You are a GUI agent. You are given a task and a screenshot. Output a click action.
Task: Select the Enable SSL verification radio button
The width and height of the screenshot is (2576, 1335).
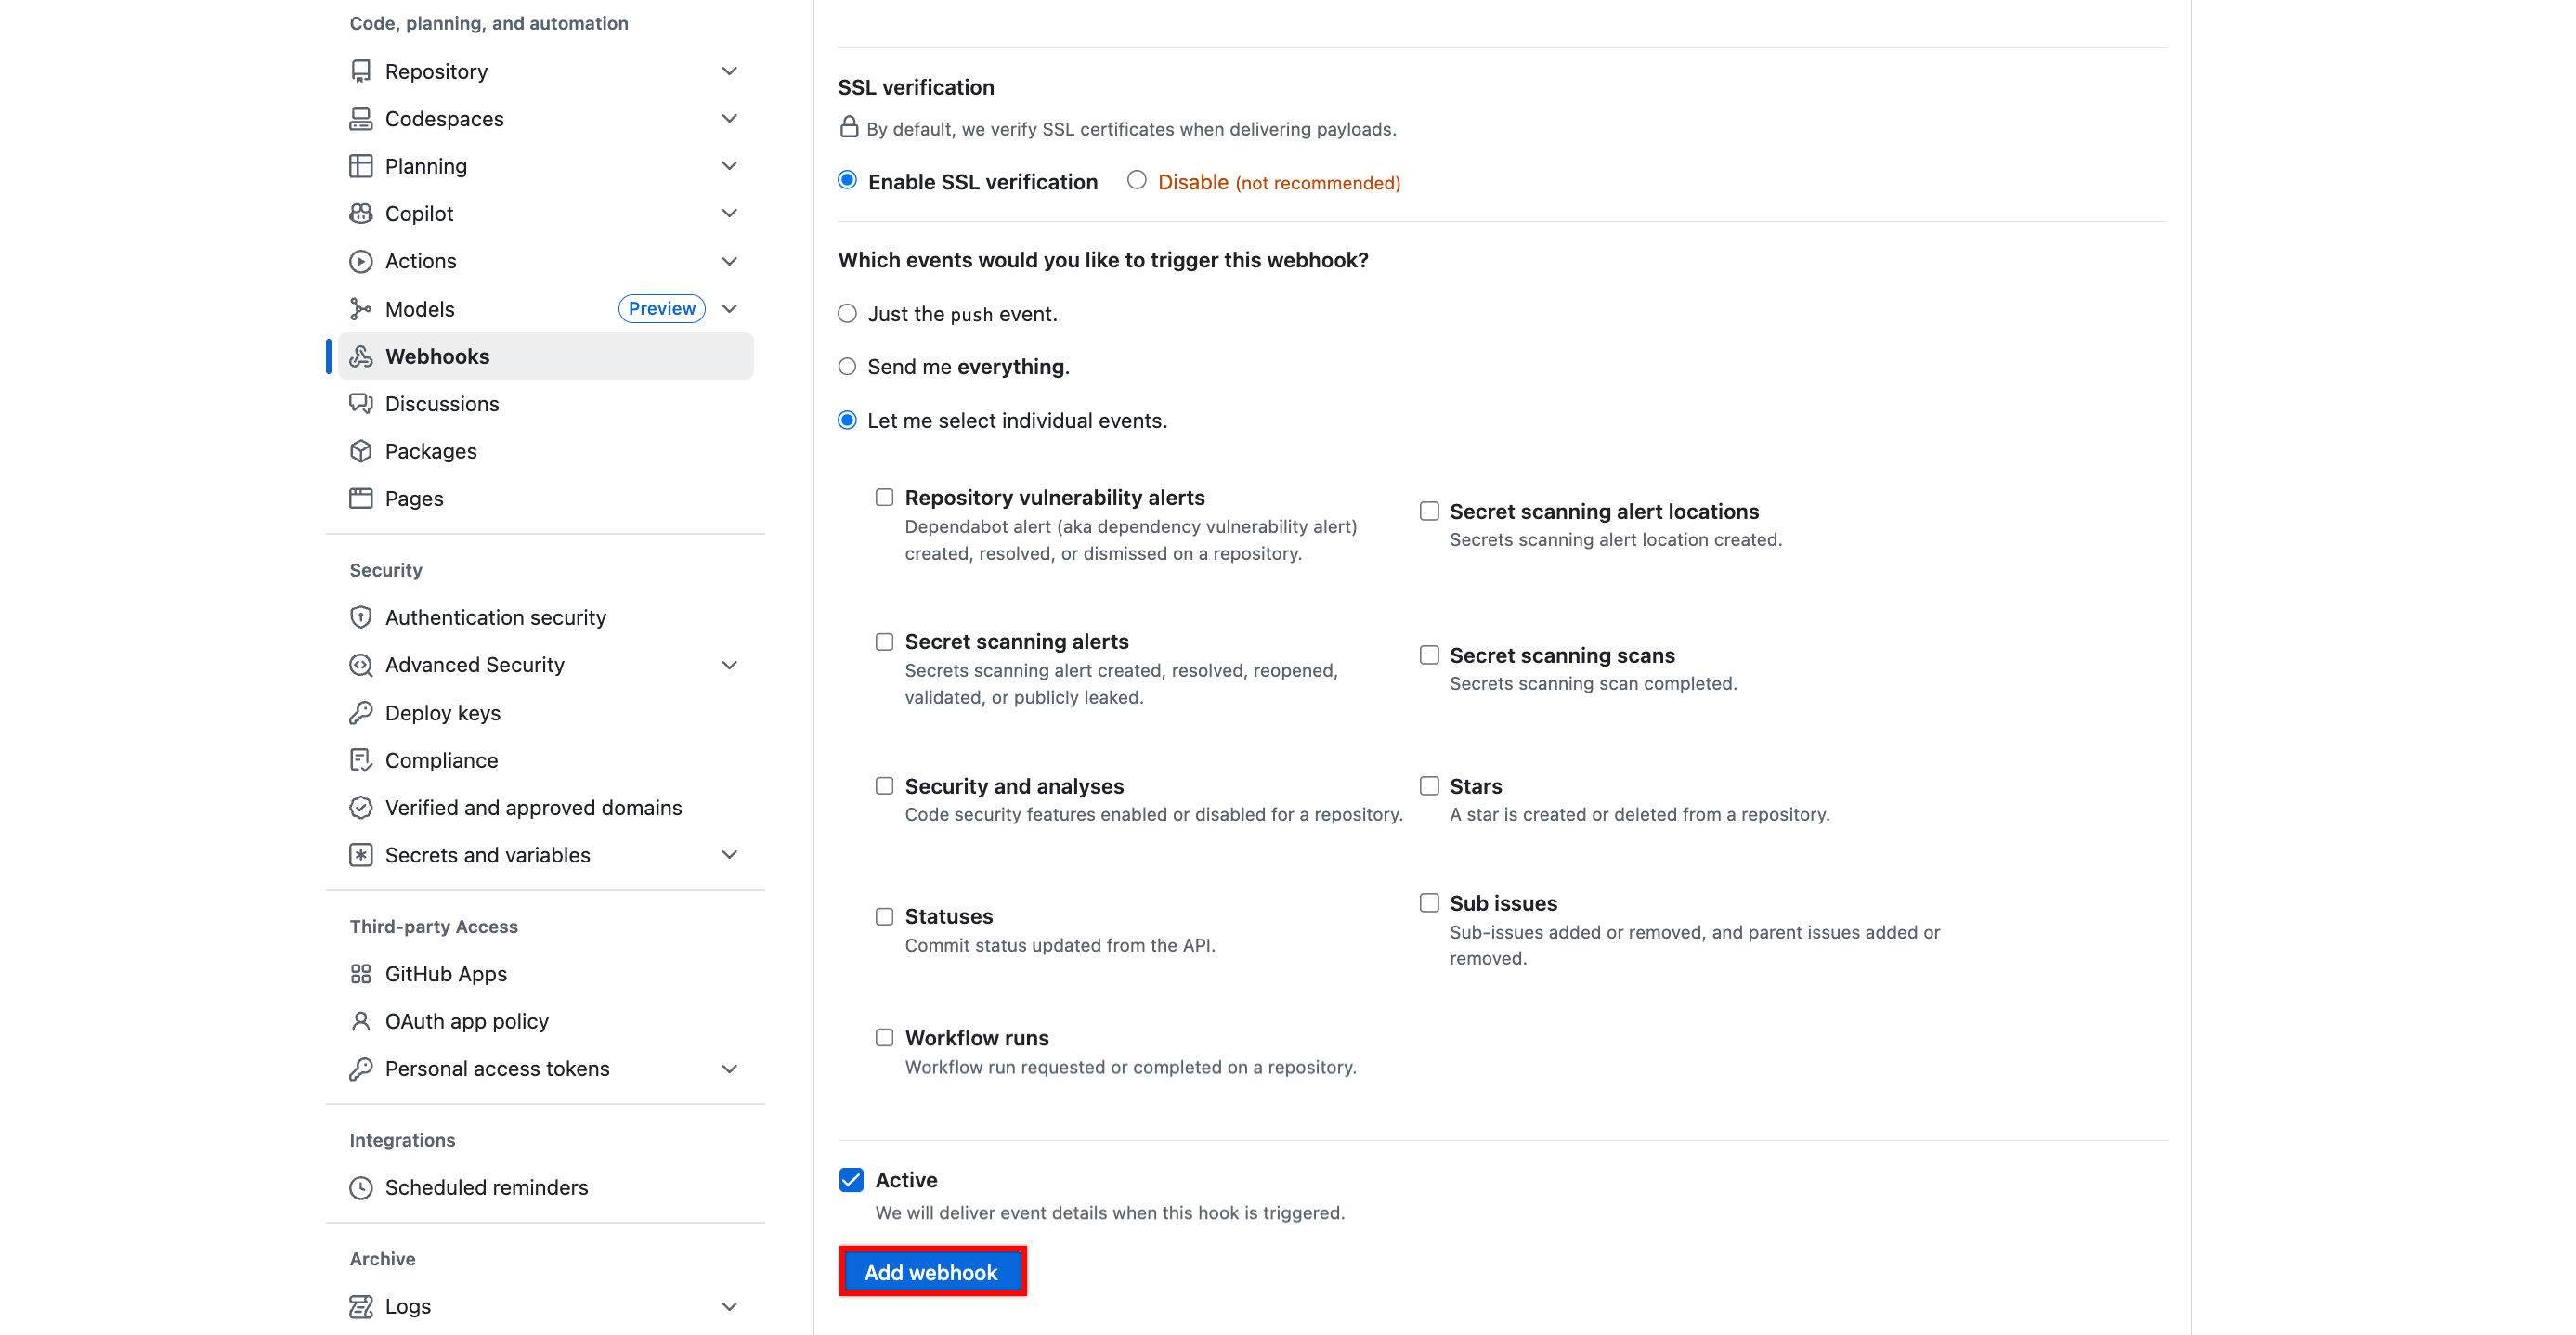click(847, 181)
